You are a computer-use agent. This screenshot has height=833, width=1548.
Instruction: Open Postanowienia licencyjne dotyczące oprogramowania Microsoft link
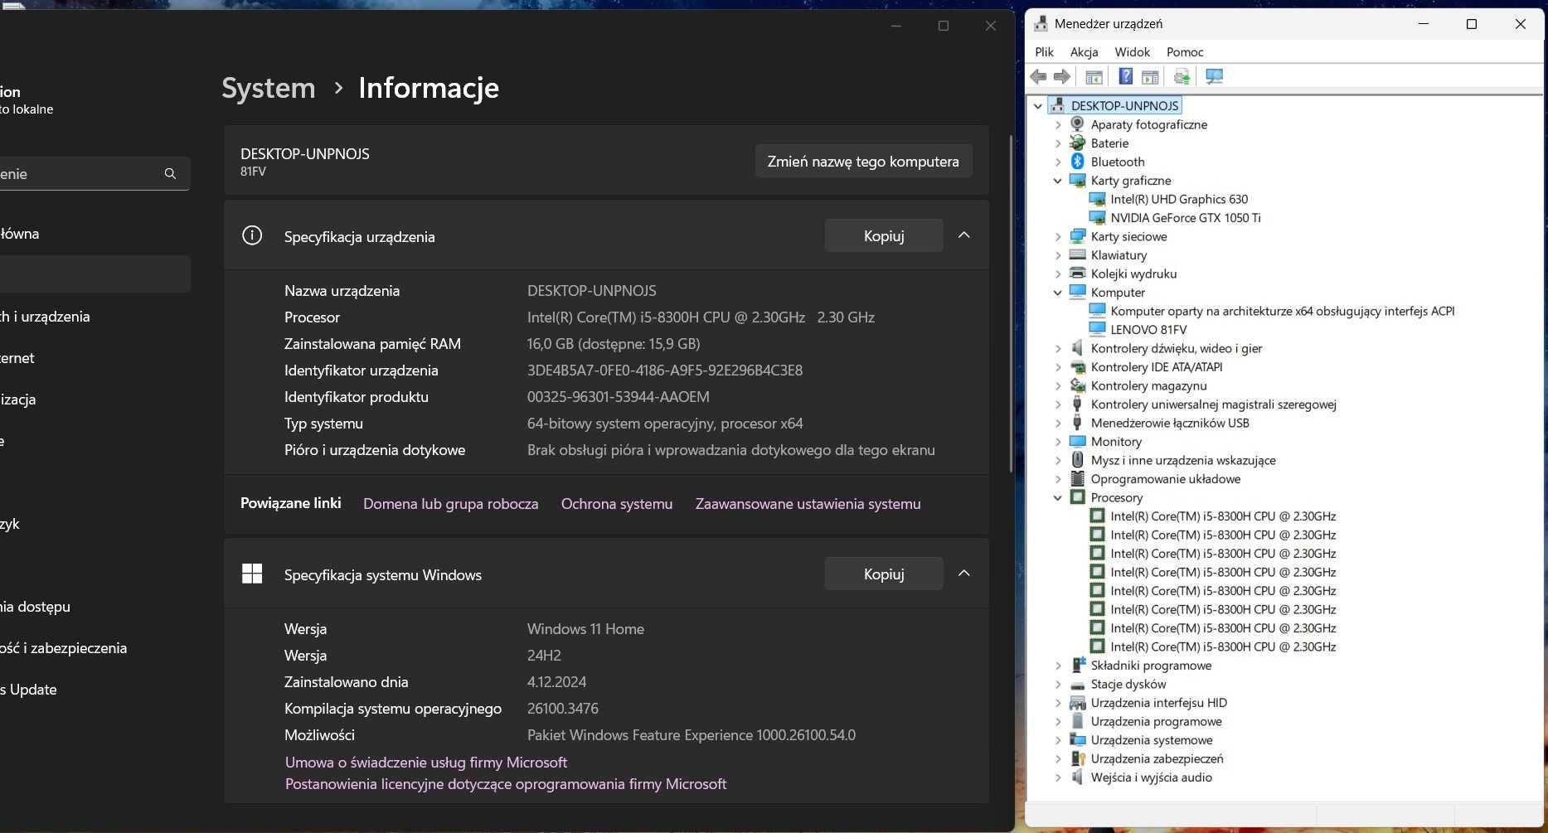(506, 784)
